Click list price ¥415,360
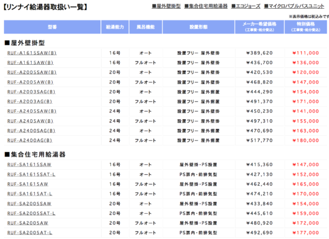329x239 pixels. [x=259, y=165]
